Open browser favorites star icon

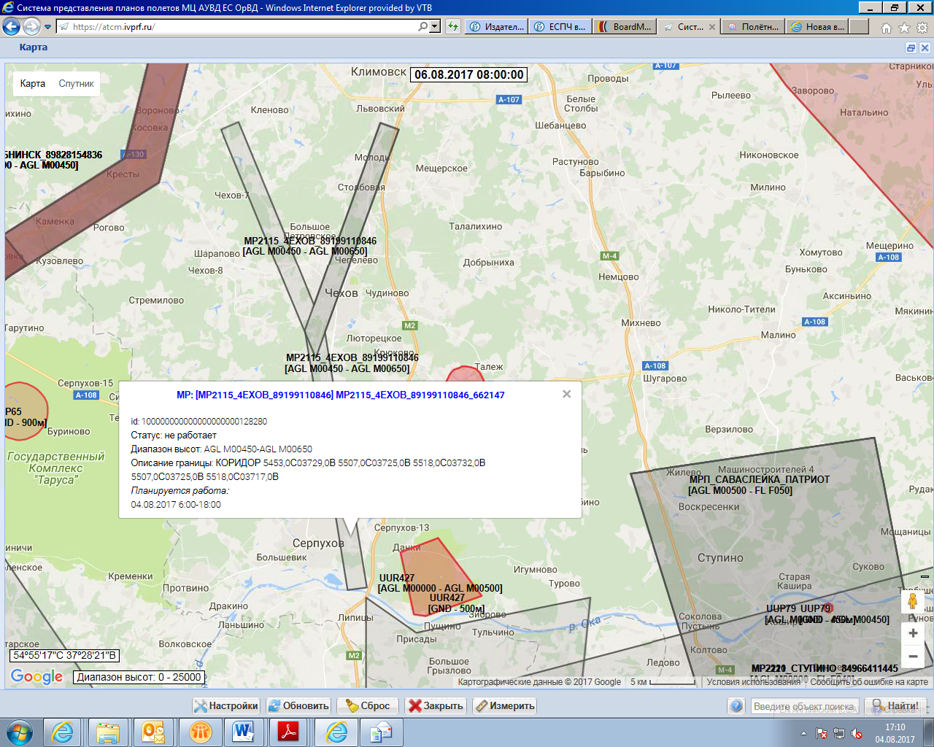904,28
